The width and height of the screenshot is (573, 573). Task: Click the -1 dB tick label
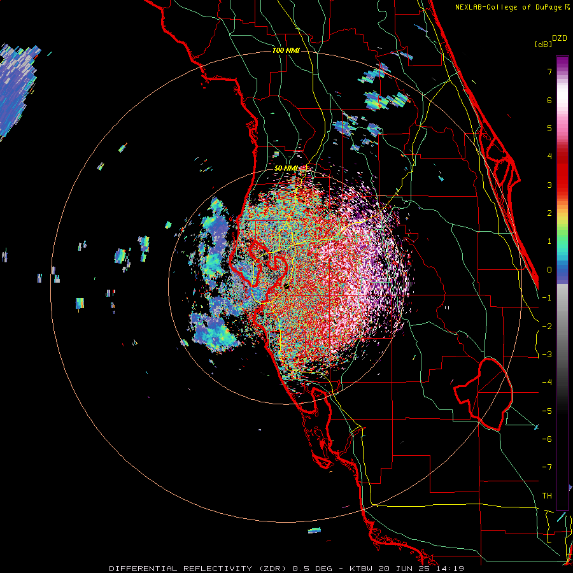pyautogui.click(x=547, y=298)
